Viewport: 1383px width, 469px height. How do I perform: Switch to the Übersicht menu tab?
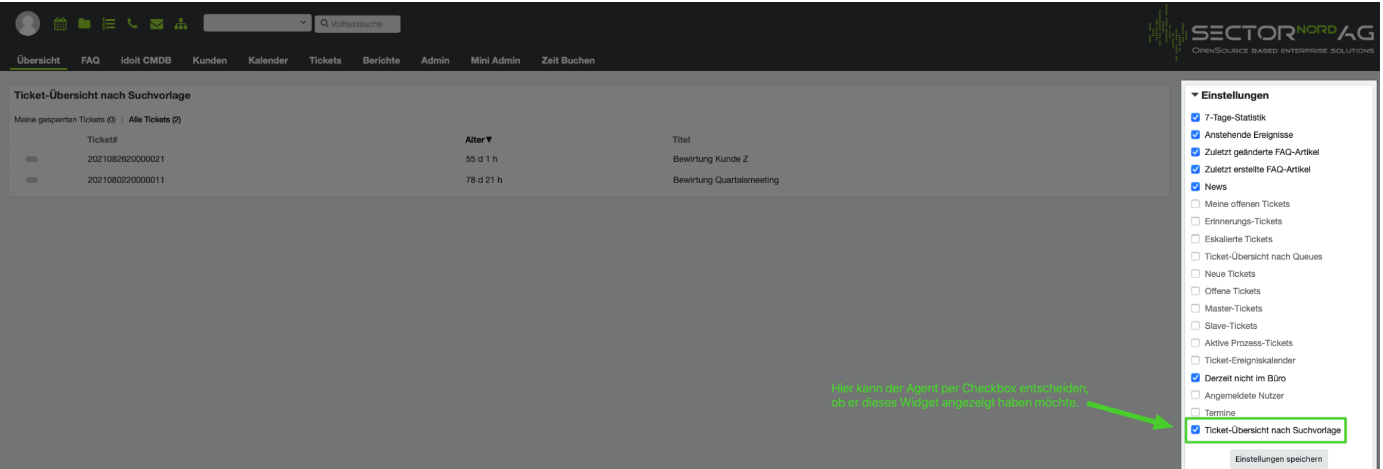(x=38, y=60)
